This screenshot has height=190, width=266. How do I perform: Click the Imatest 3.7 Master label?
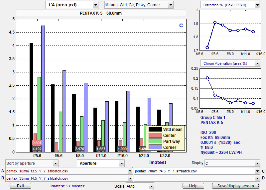(67, 186)
